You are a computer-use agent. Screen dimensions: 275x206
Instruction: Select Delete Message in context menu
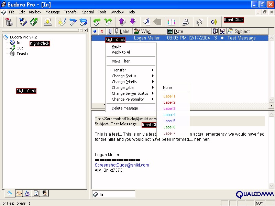click(131, 108)
